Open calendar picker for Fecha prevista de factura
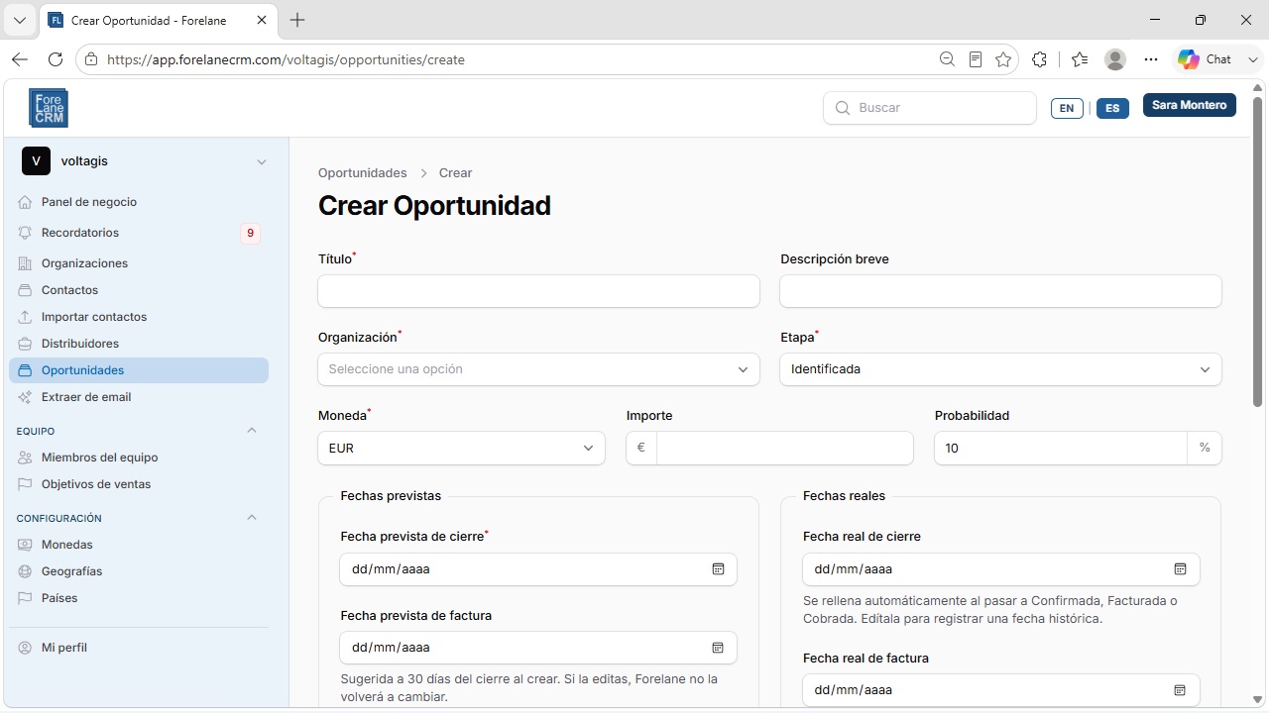Screen dimensions: 1269x713 (x=718, y=648)
